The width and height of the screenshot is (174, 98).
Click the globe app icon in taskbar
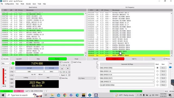point(90,95)
